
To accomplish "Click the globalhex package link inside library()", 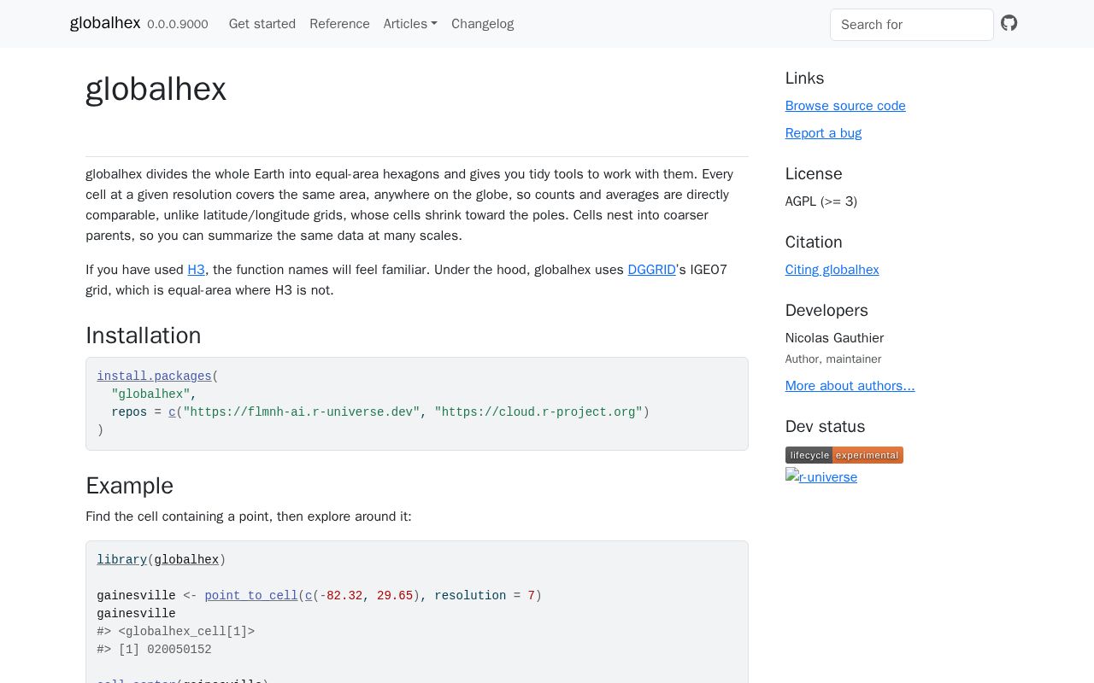I will click(186, 560).
